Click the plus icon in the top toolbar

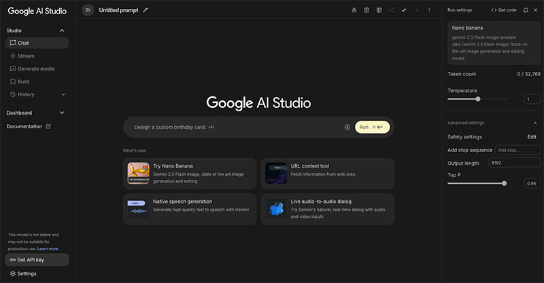[416, 10]
